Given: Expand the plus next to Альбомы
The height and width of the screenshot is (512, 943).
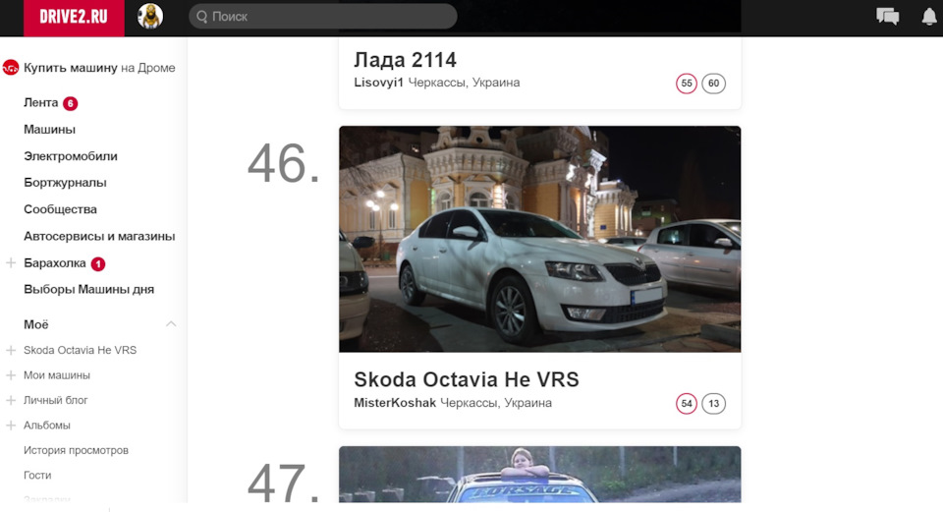Looking at the screenshot, I should (10, 426).
